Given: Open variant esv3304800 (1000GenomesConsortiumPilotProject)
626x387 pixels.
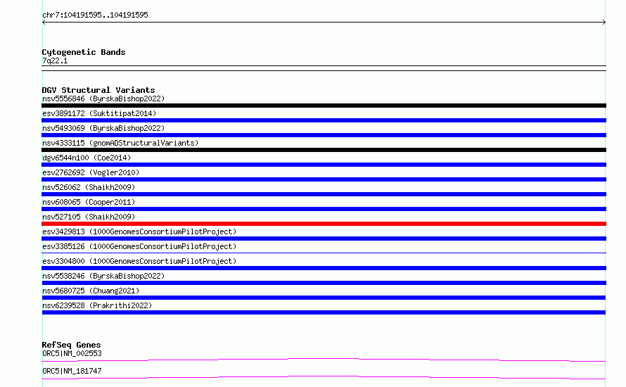Looking at the screenshot, I should tap(139, 261).
